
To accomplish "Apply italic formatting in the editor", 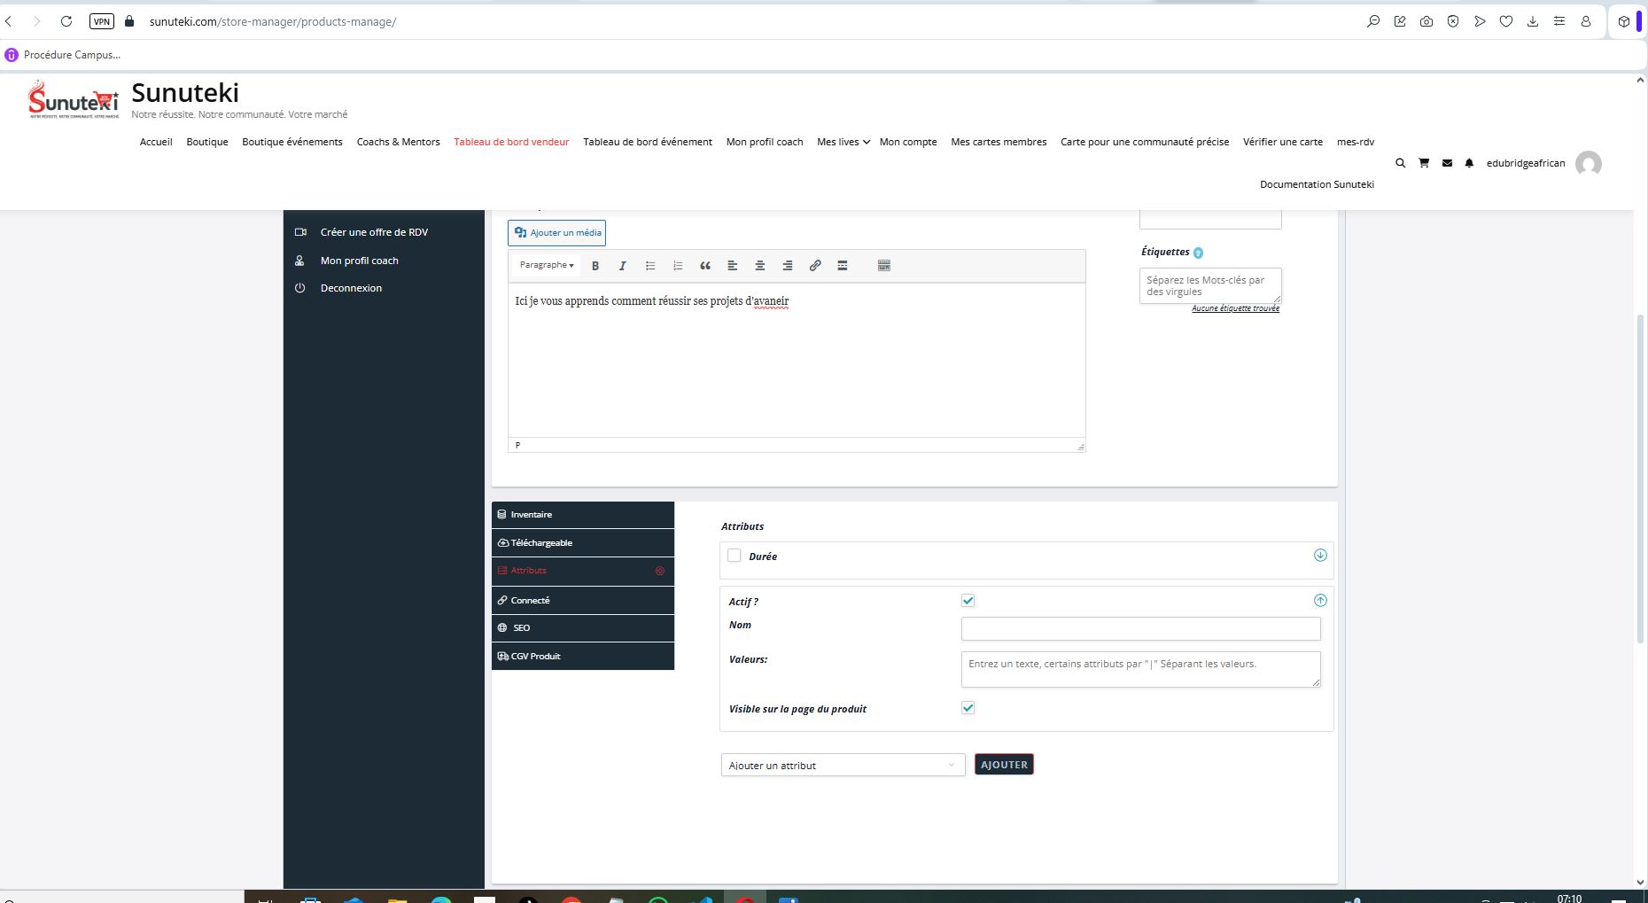I will [622, 266].
